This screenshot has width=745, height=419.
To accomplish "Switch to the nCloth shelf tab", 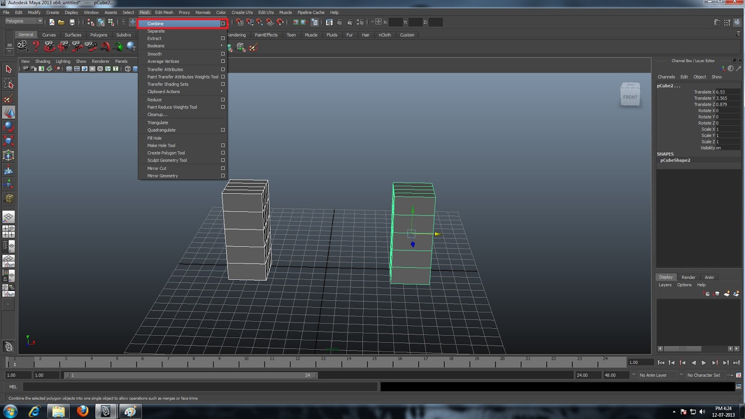I will (385, 34).
